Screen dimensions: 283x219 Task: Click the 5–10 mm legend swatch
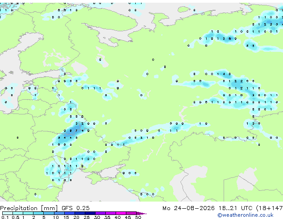pyautogui.click(x=49, y=213)
